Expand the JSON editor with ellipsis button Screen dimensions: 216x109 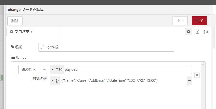pyautogui.click(x=189, y=80)
